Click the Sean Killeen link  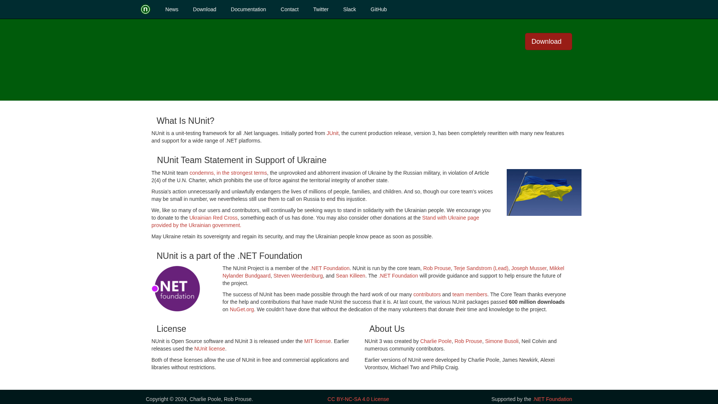click(x=350, y=276)
